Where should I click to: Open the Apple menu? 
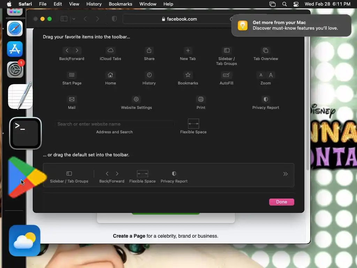9,4
